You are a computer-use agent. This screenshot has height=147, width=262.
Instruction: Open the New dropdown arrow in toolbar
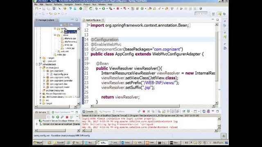pyautogui.click(x=40, y=9)
